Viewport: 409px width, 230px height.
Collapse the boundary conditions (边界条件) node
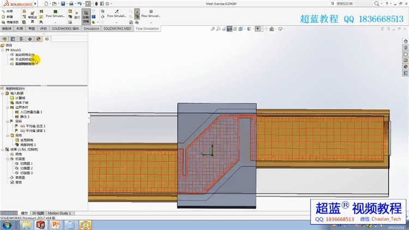click(x=7, y=108)
